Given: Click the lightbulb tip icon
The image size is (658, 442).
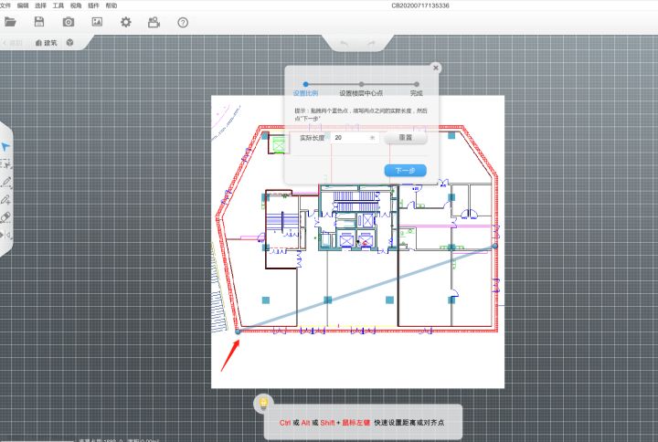Looking at the screenshot, I should point(263,404).
